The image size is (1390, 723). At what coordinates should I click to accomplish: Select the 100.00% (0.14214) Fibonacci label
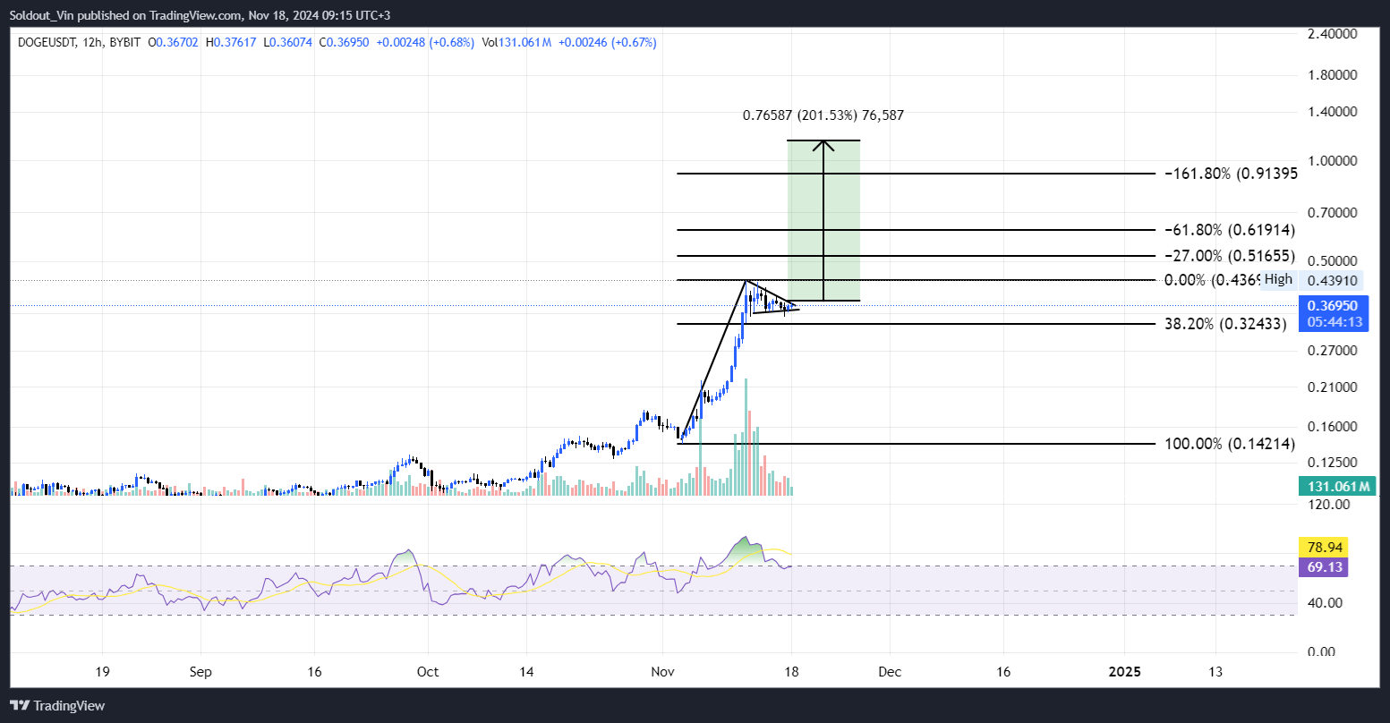[x=1230, y=444]
